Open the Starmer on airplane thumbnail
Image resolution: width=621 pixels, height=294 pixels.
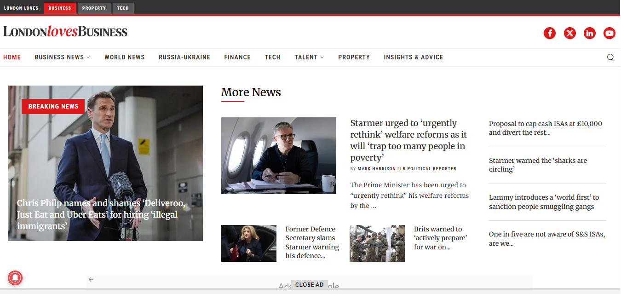[x=279, y=156]
